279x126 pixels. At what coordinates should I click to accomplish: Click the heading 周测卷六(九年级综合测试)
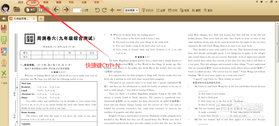click(x=66, y=39)
